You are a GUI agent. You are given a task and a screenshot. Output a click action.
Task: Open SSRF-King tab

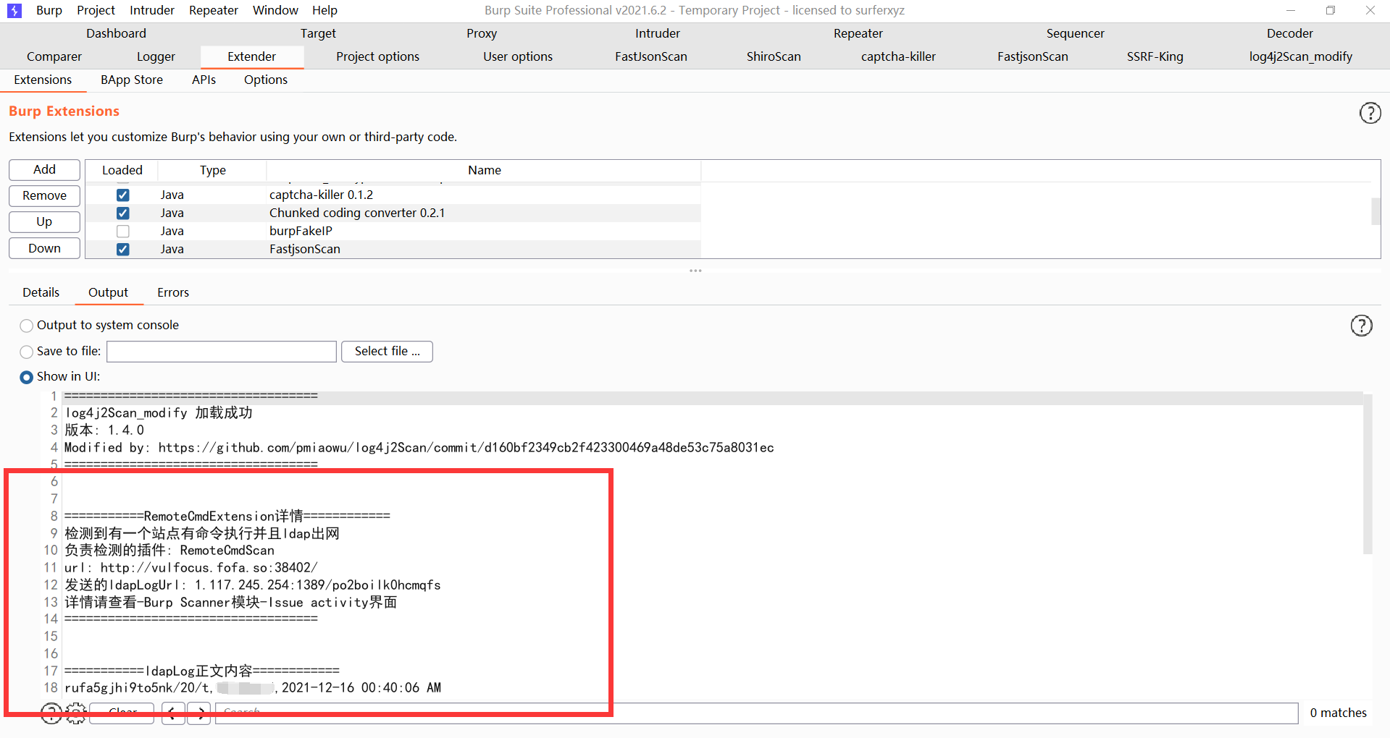click(1155, 56)
